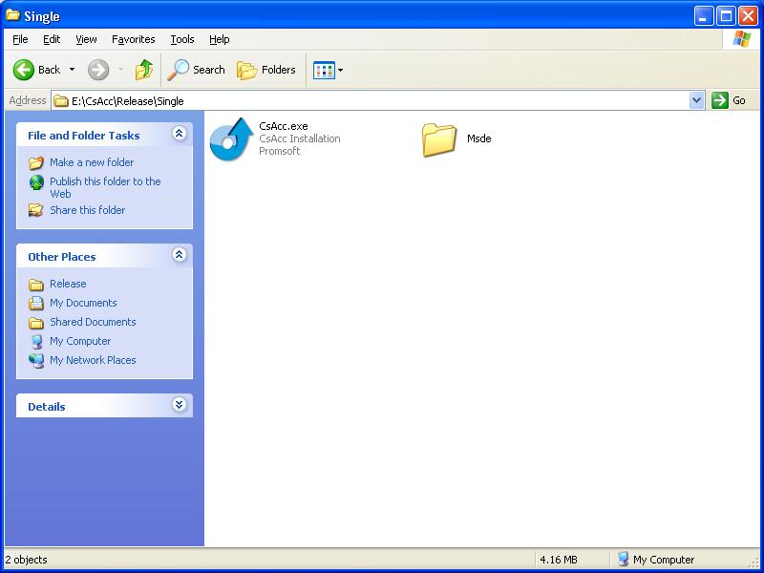The image size is (764, 573).
Task: Click the CsAcc.exe file name
Action: (283, 126)
